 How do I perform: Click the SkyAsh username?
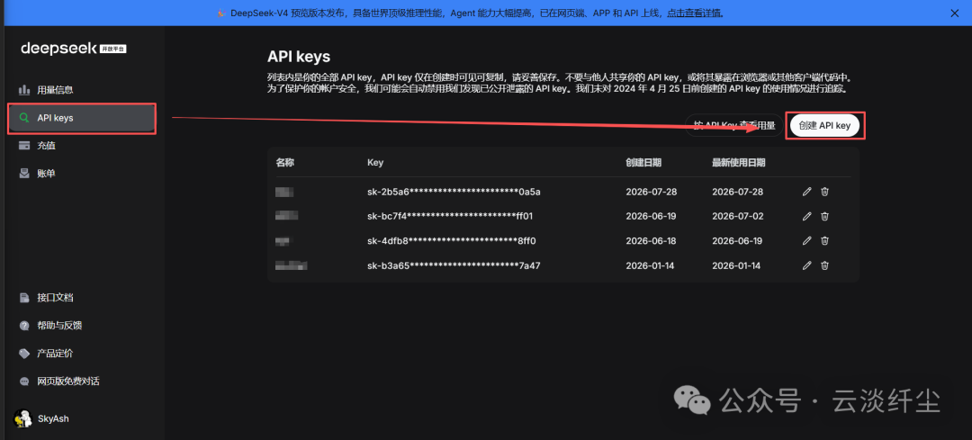pyautogui.click(x=53, y=419)
